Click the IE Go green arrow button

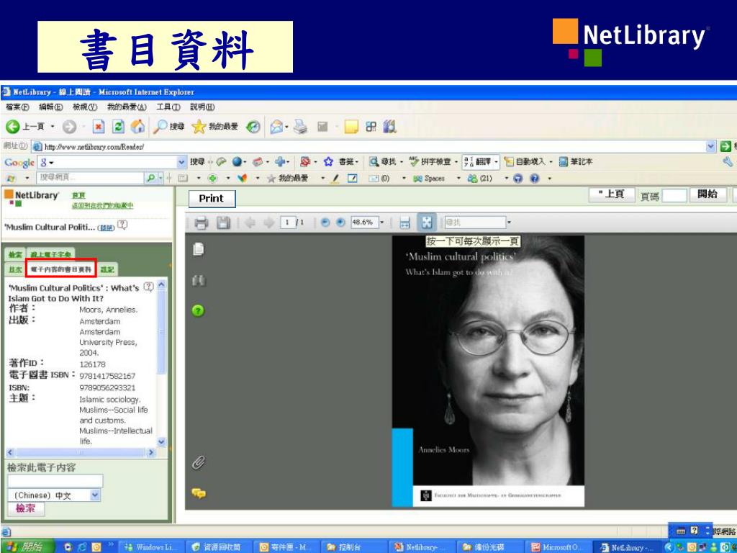point(725,146)
